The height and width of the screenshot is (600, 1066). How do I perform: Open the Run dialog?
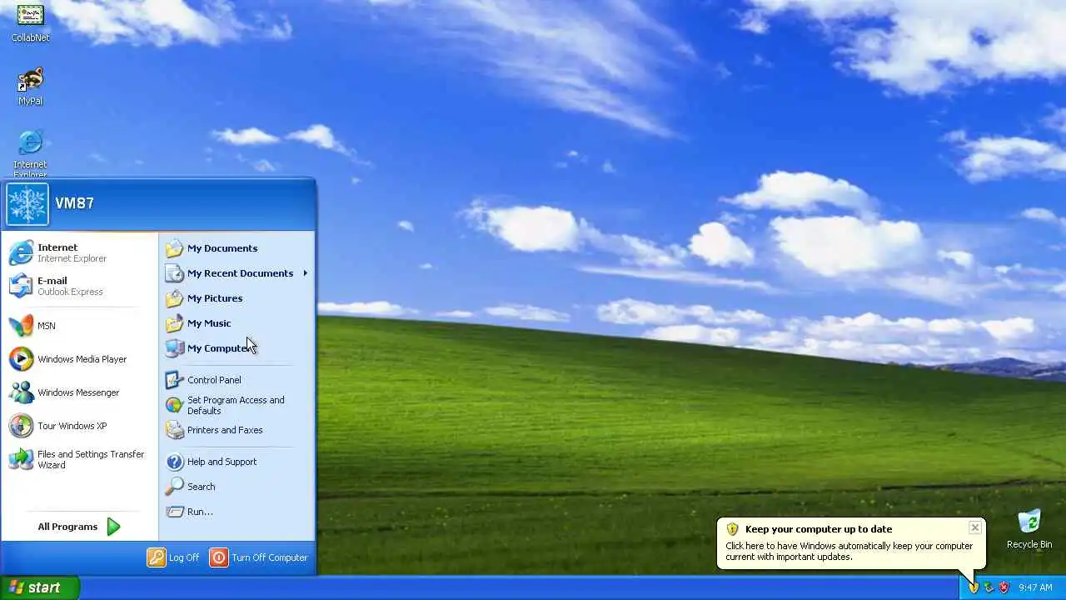[237, 512]
